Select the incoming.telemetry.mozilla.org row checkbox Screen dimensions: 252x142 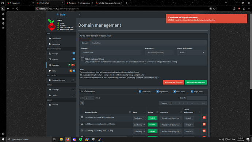pyautogui.click(x=82, y=131)
